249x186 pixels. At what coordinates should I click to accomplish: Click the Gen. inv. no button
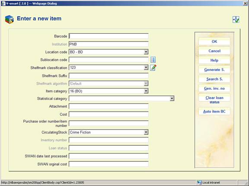[214, 88]
